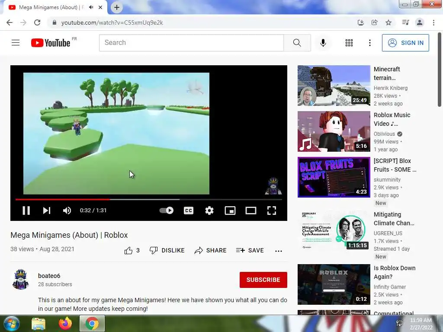Click the page vertical scrollbar
The width and height of the screenshot is (443, 332).
tap(440, 70)
